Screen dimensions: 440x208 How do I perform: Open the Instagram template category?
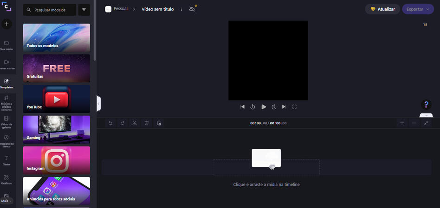(57, 160)
